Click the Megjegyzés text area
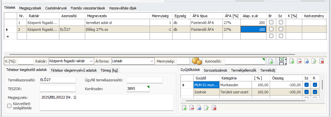The image size is (331, 117). pyautogui.click(x=107, y=102)
